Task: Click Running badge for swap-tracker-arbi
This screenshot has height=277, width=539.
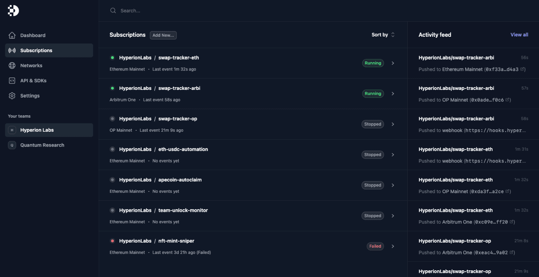Action: [x=373, y=94]
